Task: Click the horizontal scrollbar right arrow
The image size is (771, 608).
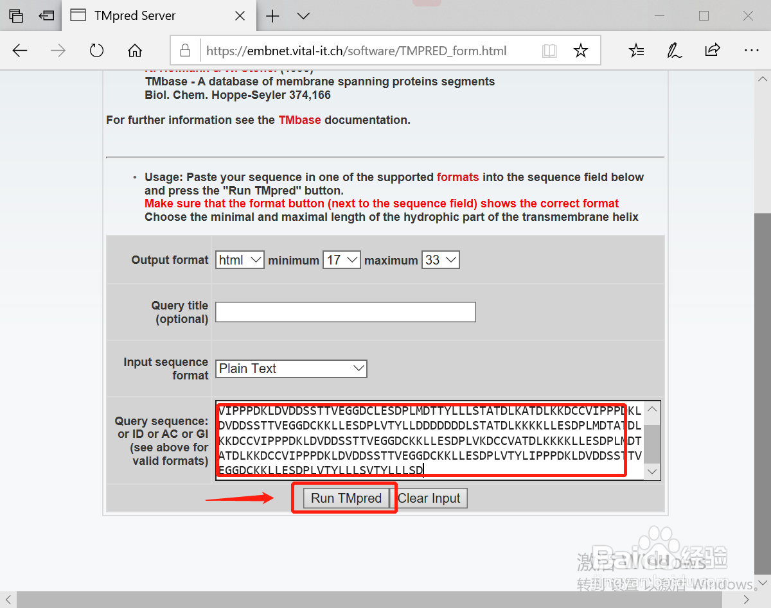Action: coord(747,600)
